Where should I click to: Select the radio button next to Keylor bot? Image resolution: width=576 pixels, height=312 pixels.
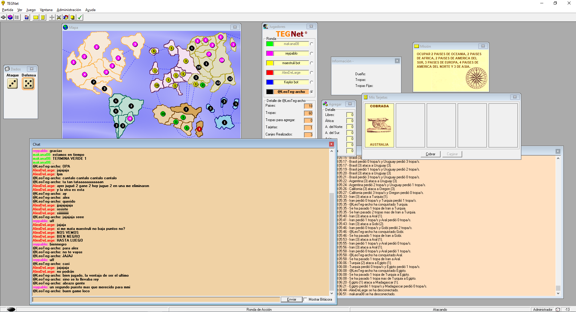[311, 82]
